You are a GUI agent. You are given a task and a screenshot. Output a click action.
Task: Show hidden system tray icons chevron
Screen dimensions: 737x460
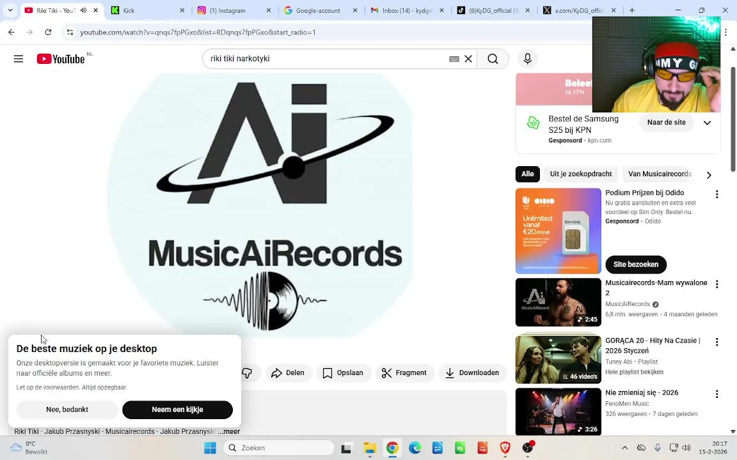[x=624, y=448]
